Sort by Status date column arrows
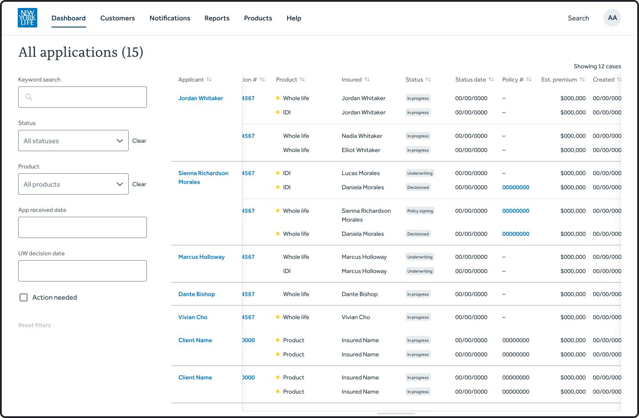 [491, 80]
